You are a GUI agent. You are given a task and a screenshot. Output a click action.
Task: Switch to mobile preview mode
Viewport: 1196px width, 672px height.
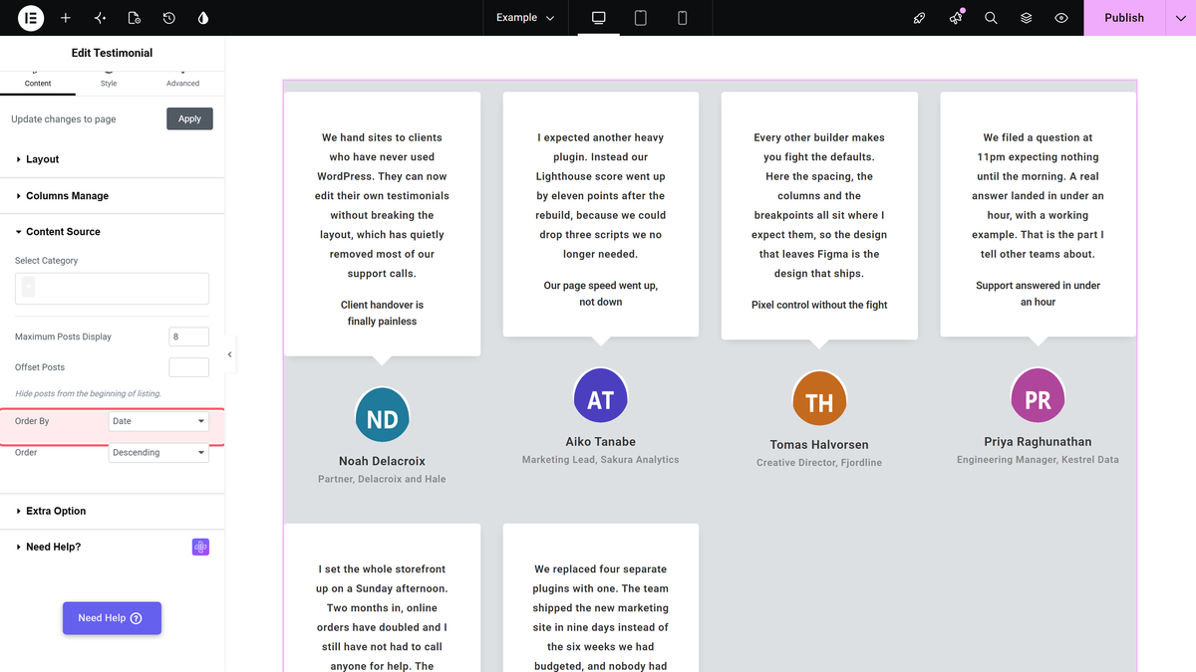coord(683,18)
